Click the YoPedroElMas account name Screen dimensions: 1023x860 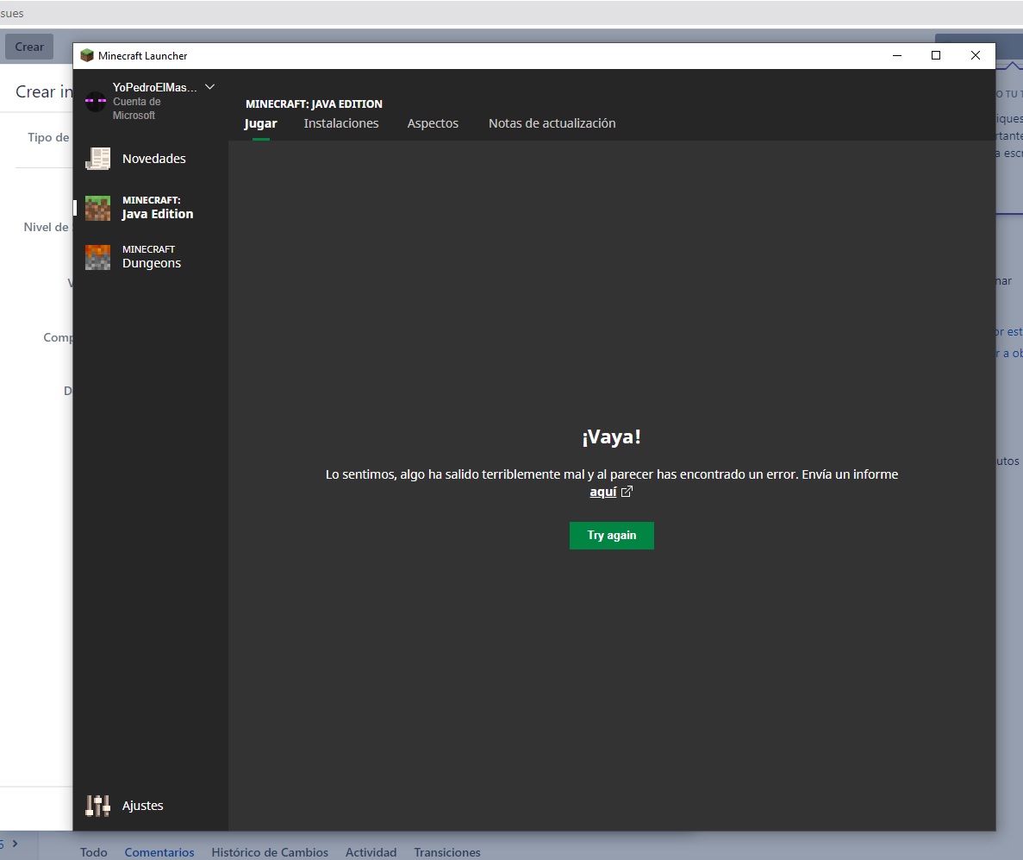click(x=154, y=87)
